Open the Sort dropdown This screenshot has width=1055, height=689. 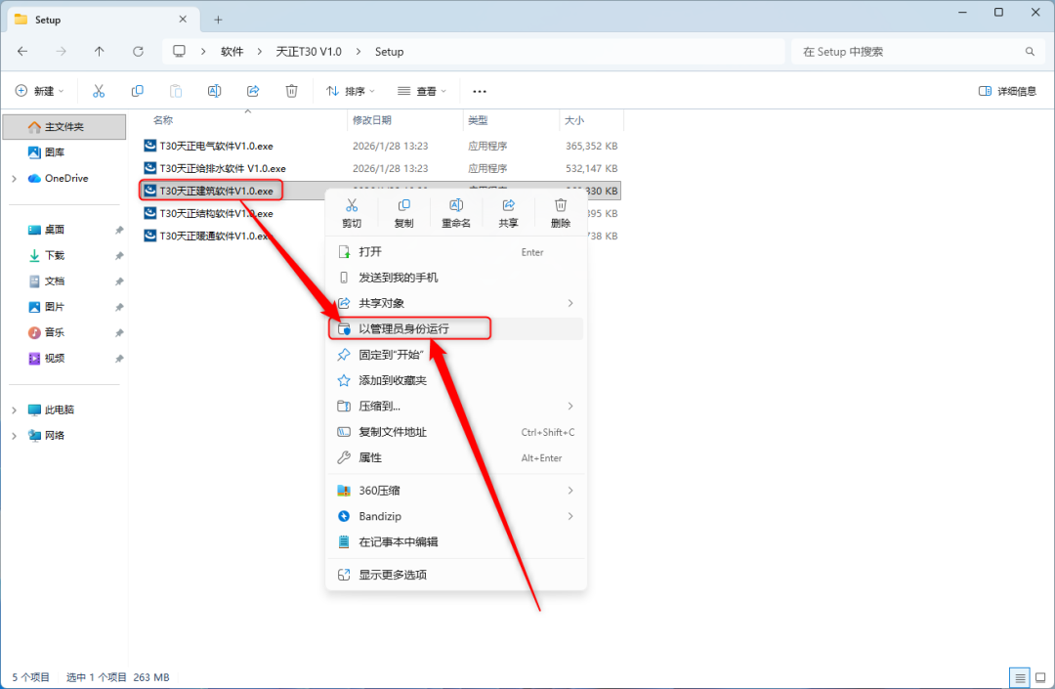click(x=351, y=91)
